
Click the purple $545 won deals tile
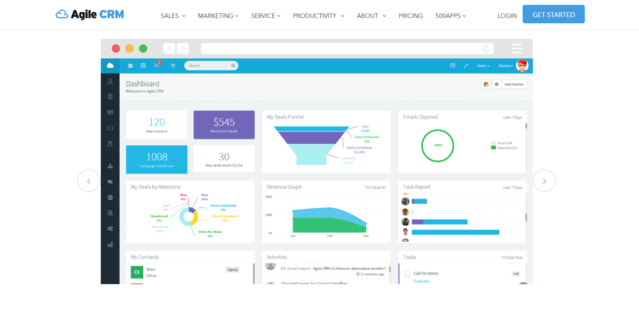(x=224, y=125)
